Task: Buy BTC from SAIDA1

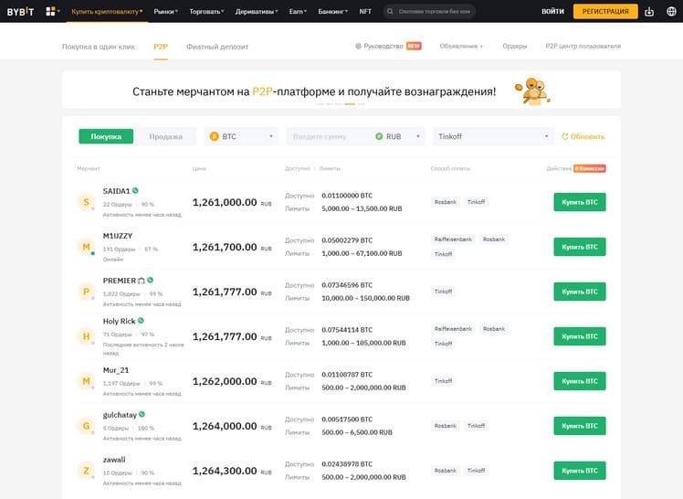Action: 579,202
